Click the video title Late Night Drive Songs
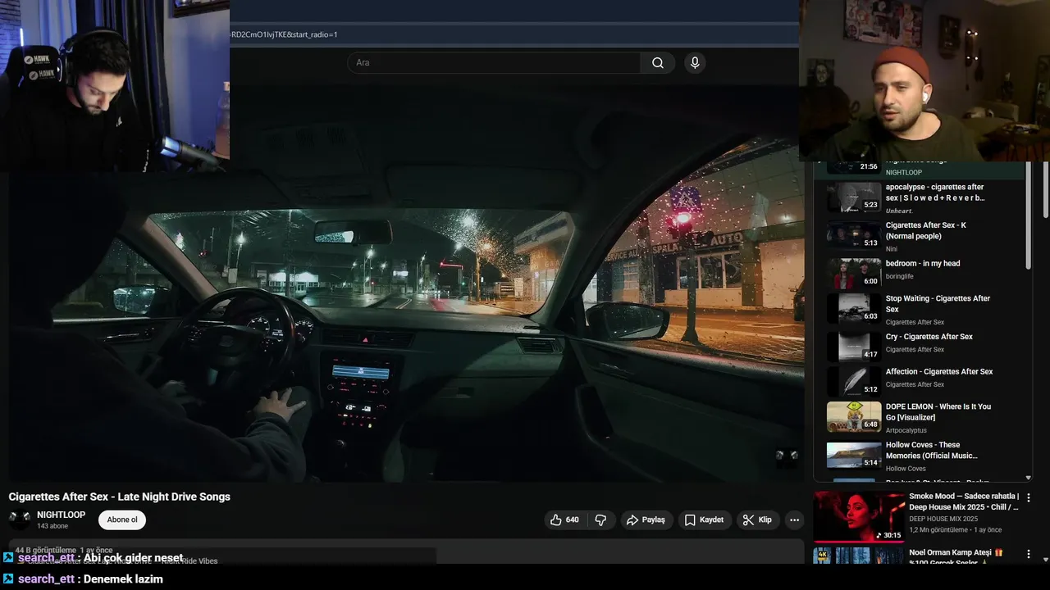Screen dimensions: 1050x590 pos(119,497)
